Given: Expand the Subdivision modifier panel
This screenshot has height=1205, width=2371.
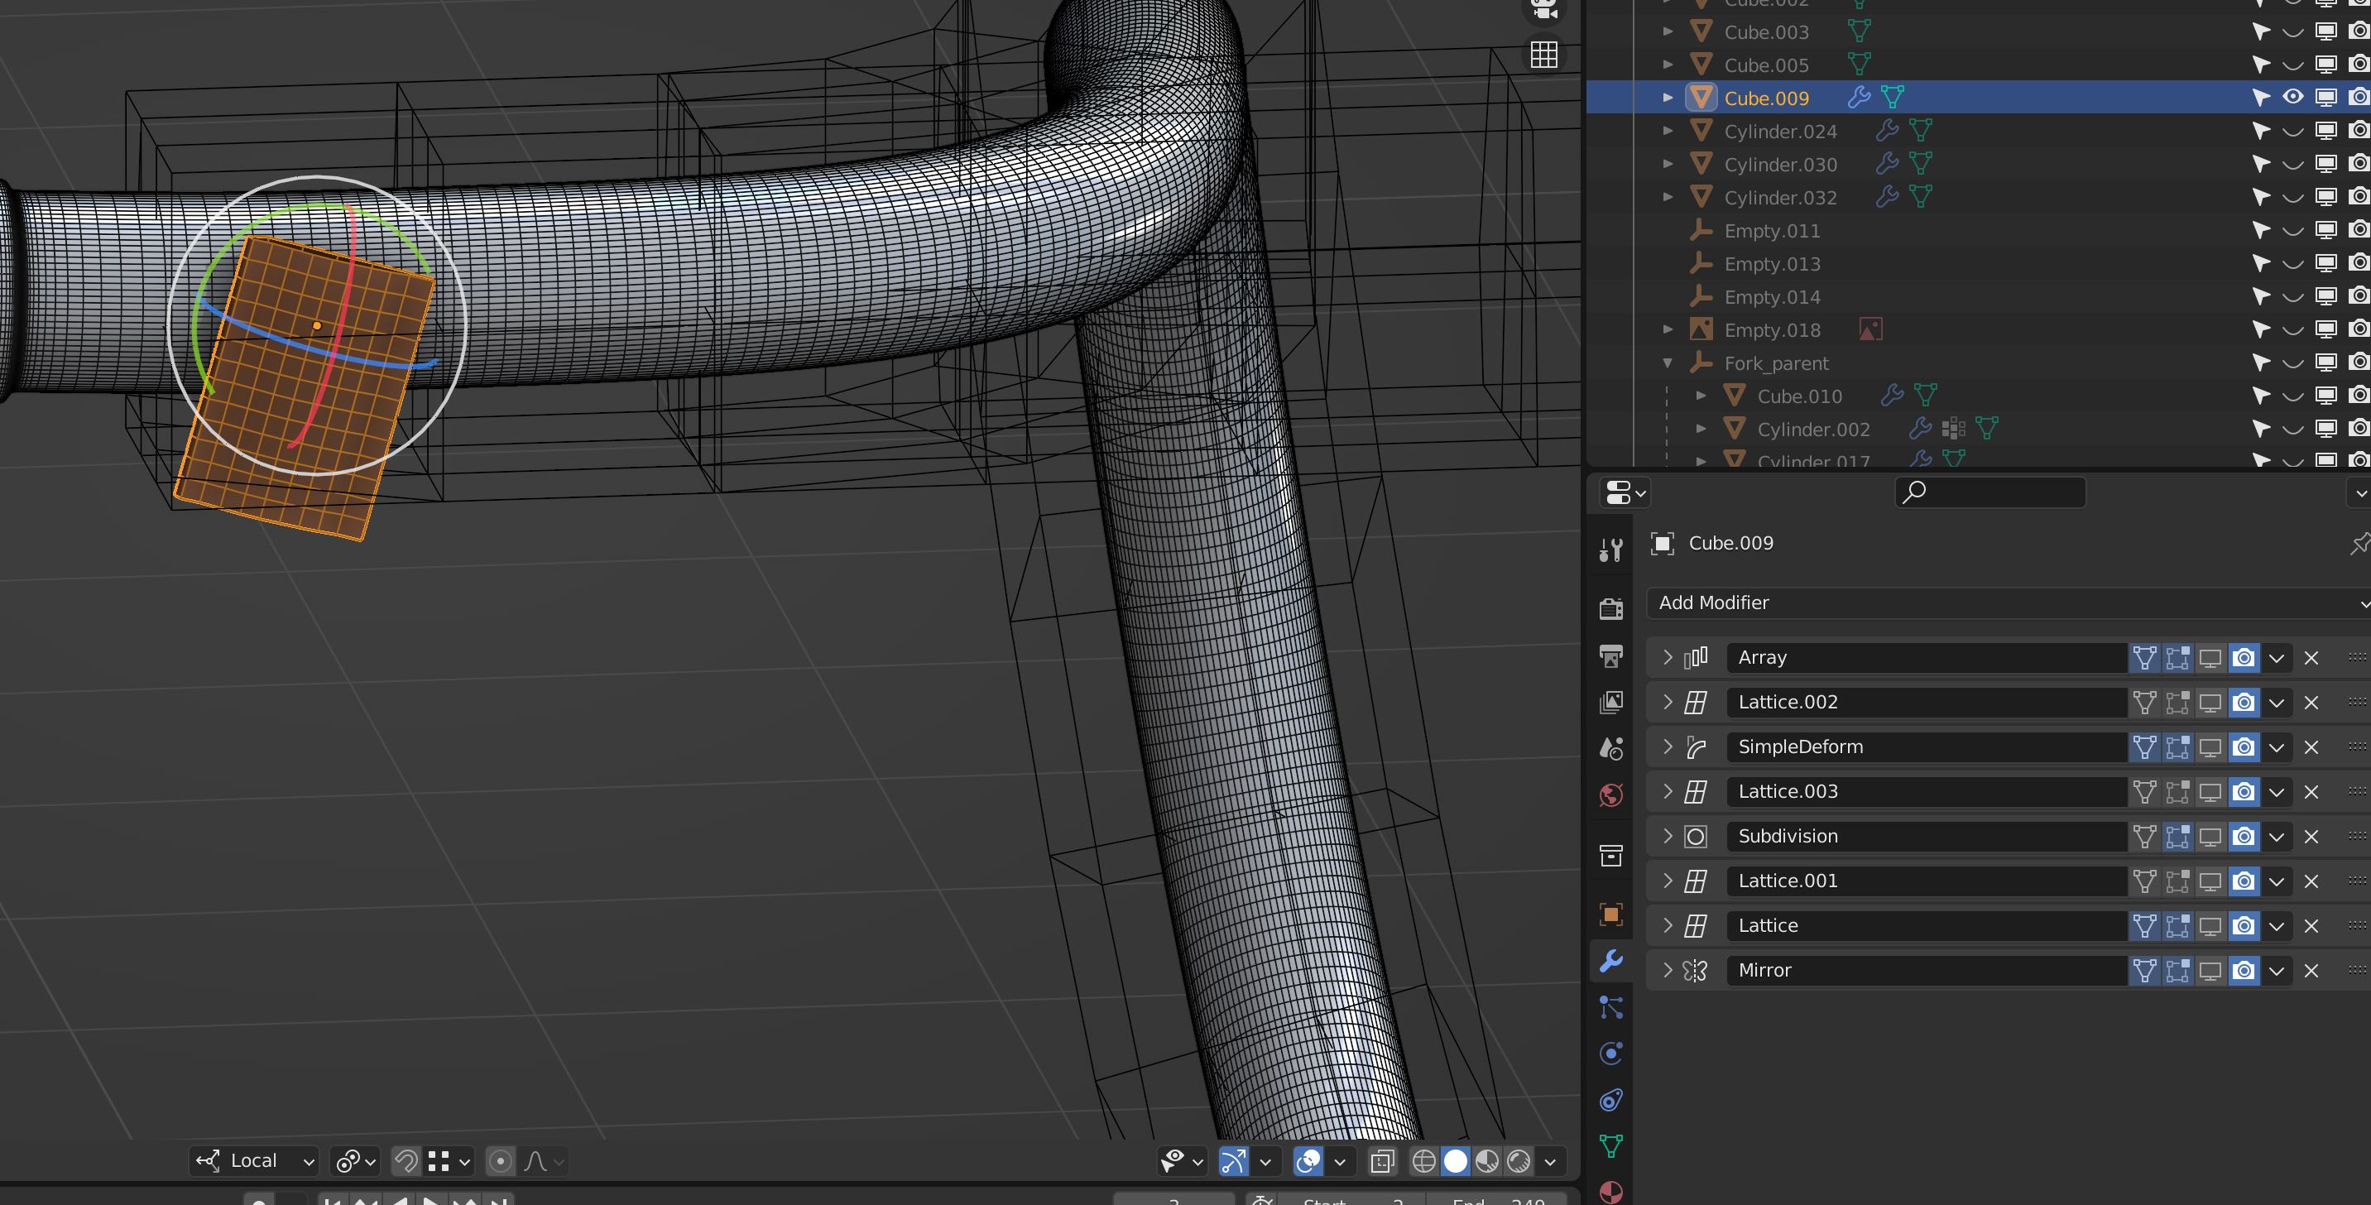Looking at the screenshot, I should (x=1666, y=836).
